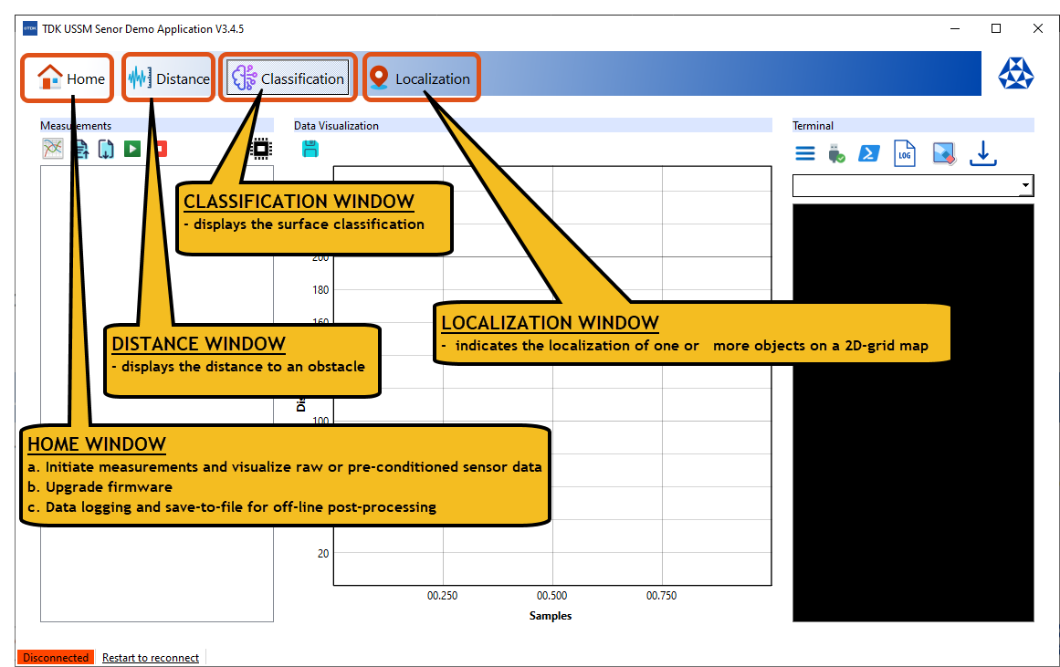
Task: Clear terminal with the eraser icon
Action: (x=944, y=153)
